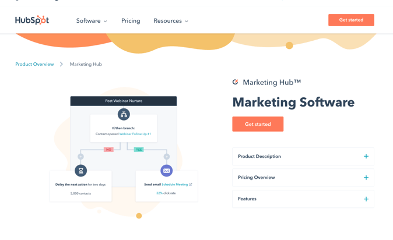Click the add step circle on the YES branch
The image size is (393, 240).
tap(167, 157)
